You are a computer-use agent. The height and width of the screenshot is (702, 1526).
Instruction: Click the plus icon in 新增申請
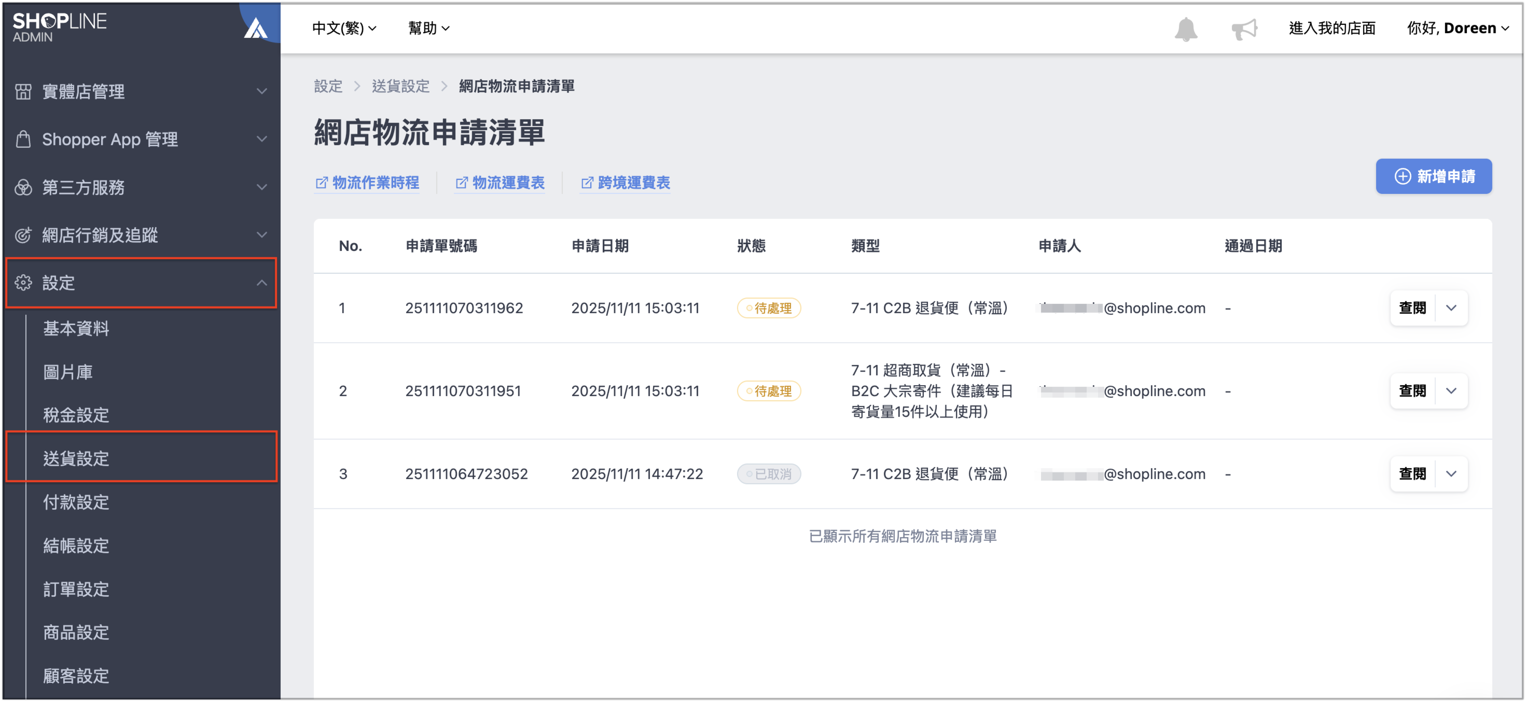pos(1402,176)
